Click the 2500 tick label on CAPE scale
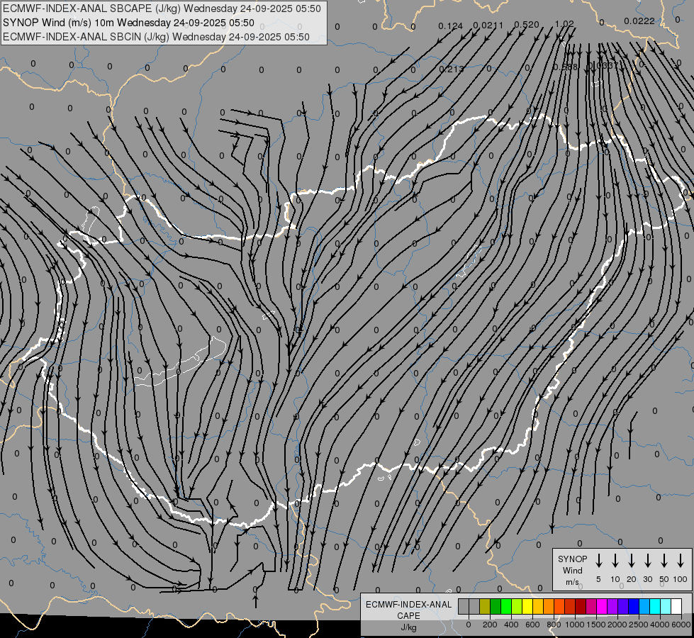This screenshot has width=694, height=638. click(x=638, y=625)
